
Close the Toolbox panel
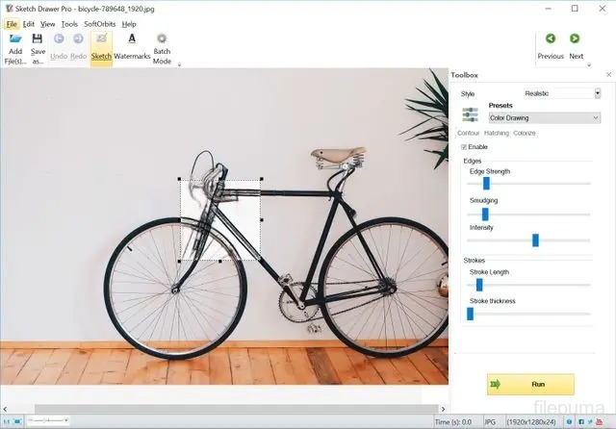pyautogui.click(x=607, y=75)
